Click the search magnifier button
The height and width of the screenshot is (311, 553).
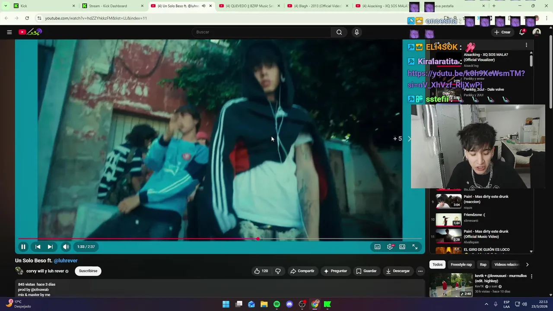pos(339,32)
